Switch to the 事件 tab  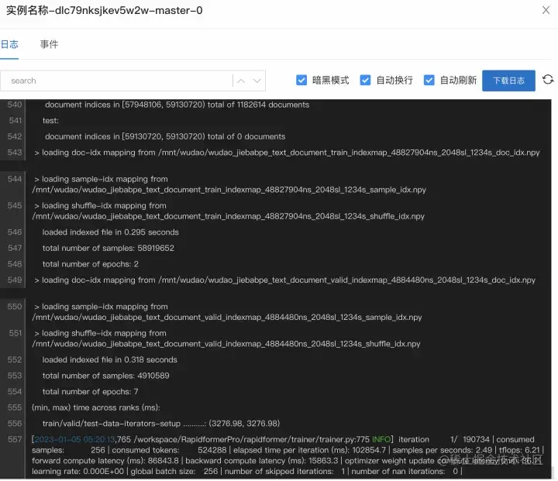pyautogui.click(x=49, y=44)
